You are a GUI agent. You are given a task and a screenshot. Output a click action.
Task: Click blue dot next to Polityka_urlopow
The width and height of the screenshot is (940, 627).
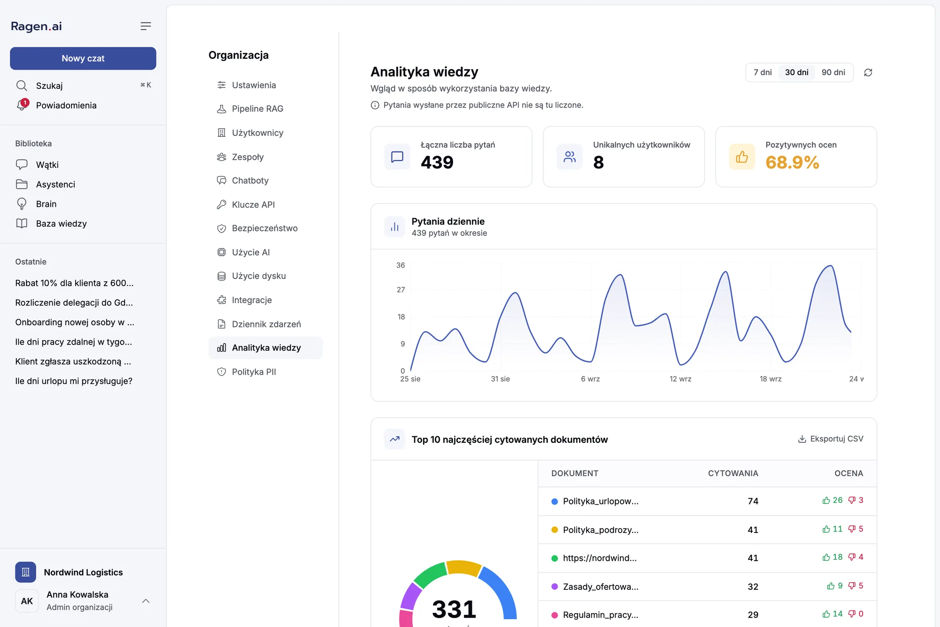pyautogui.click(x=555, y=502)
